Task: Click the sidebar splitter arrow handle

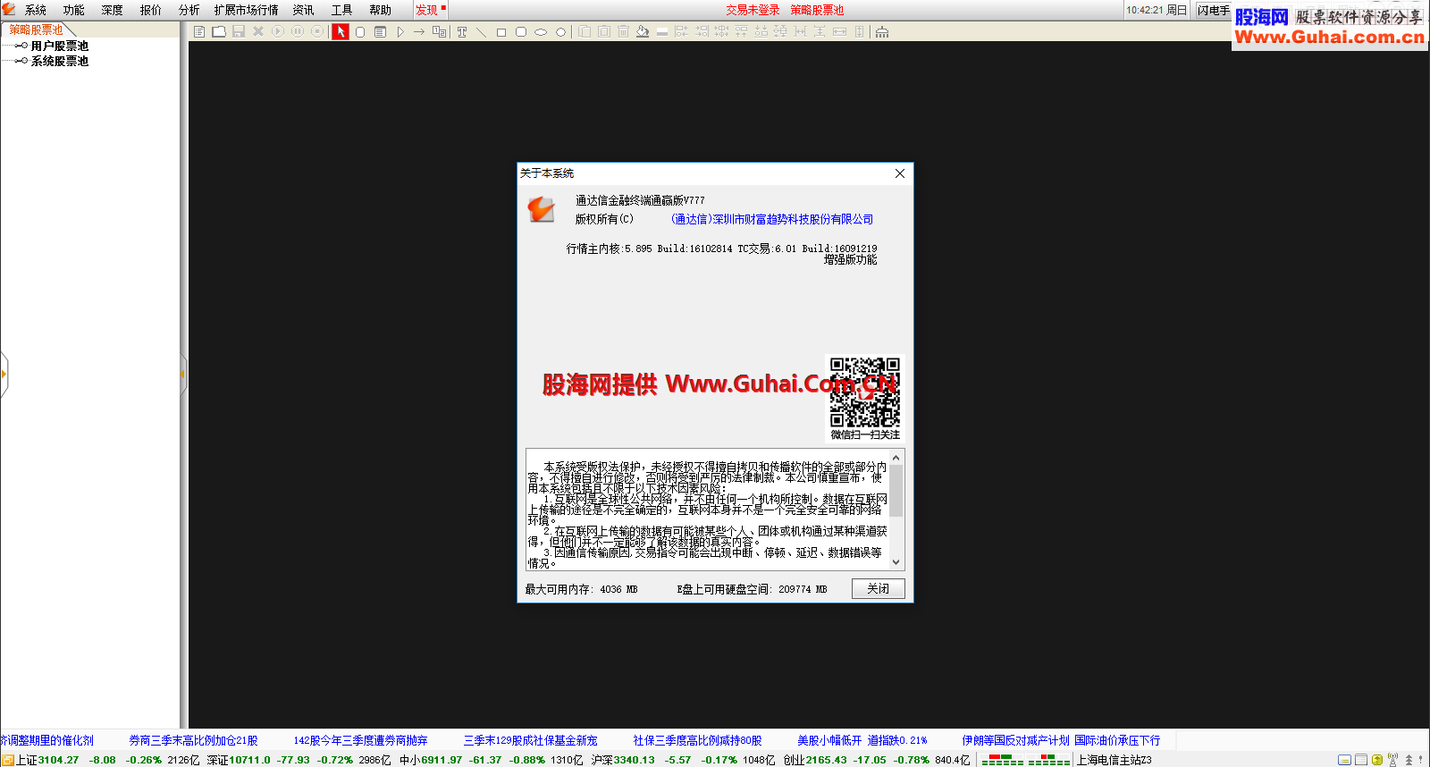Action: [x=183, y=374]
